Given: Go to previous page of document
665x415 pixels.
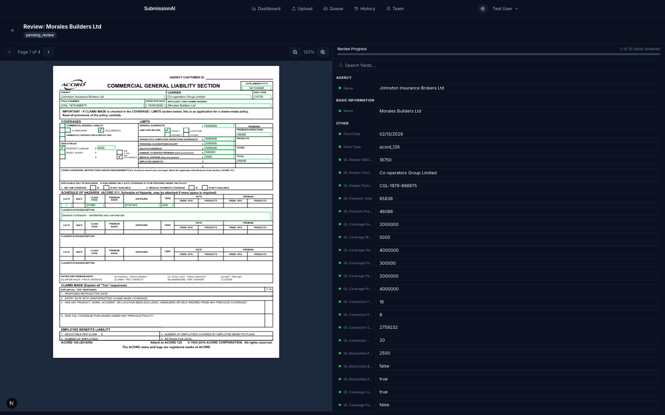Looking at the screenshot, I should (x=9, y=52).
